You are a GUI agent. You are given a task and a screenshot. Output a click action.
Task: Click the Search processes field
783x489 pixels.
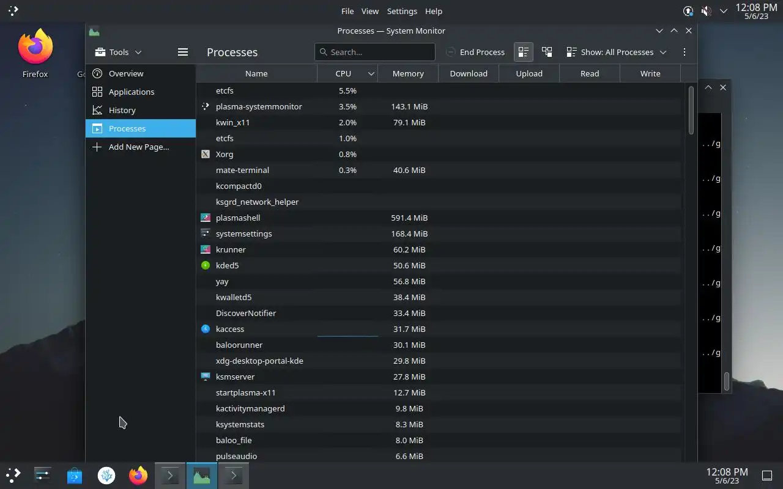375,52
